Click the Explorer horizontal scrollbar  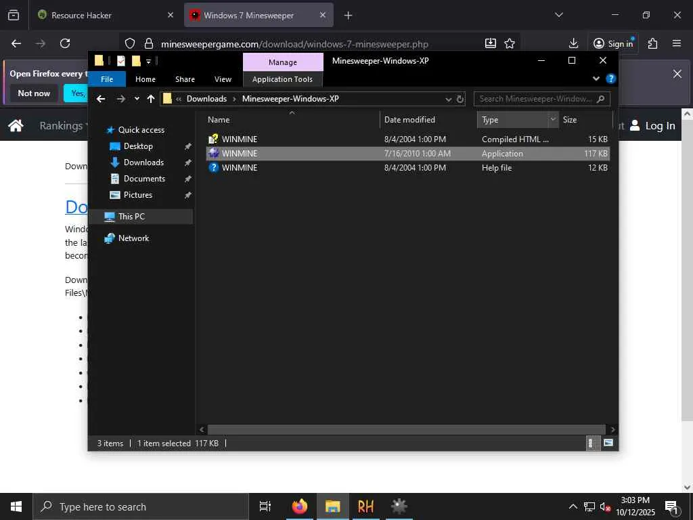406,429
